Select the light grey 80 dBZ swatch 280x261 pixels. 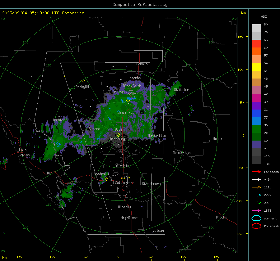256,28
